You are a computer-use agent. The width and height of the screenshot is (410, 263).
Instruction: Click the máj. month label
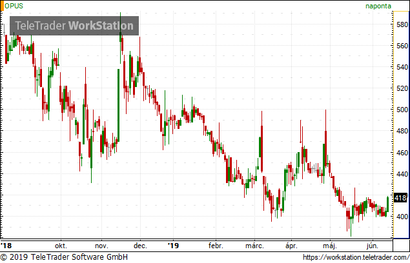click(x=330, y=246)
